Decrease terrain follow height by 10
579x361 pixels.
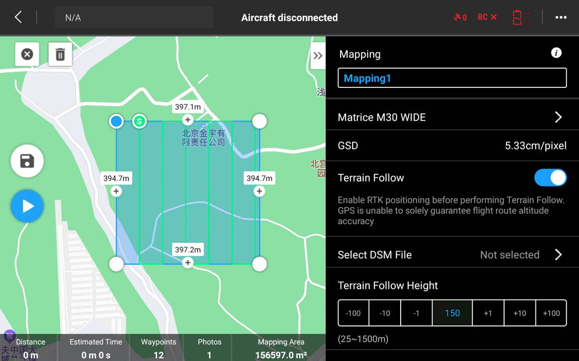[x=385, y=313]
